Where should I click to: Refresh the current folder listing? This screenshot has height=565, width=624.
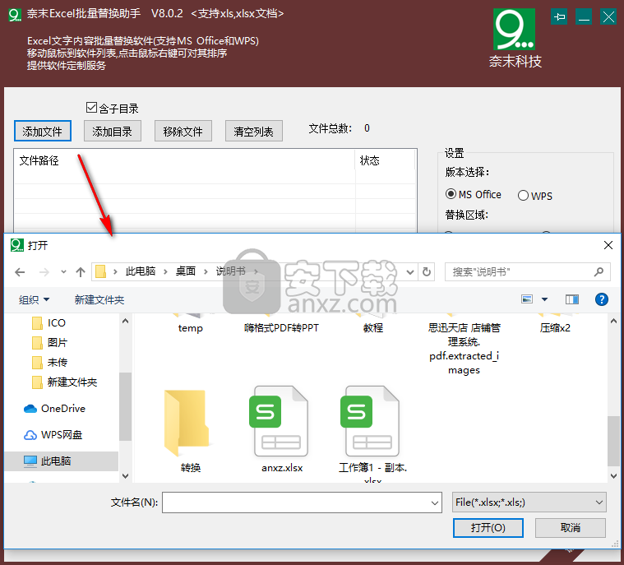(427, 272)
